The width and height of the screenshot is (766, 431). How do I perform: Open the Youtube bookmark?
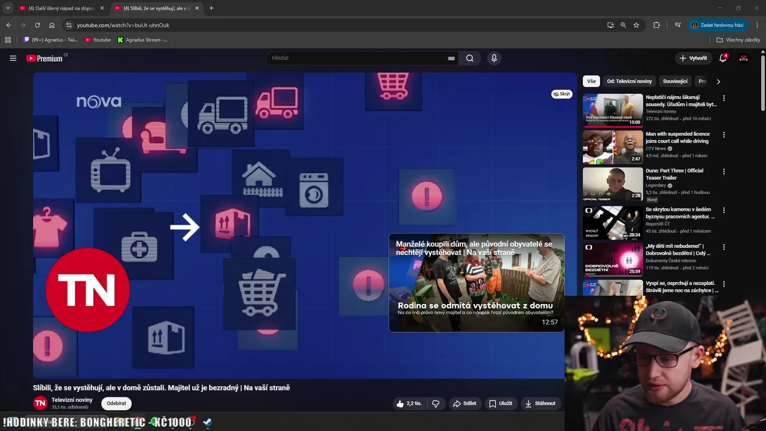[98, 40]
